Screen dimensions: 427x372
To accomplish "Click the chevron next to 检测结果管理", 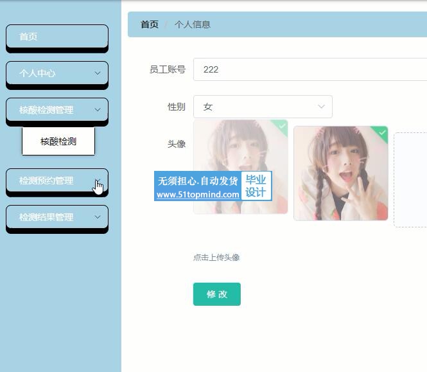I will (98, 217).
